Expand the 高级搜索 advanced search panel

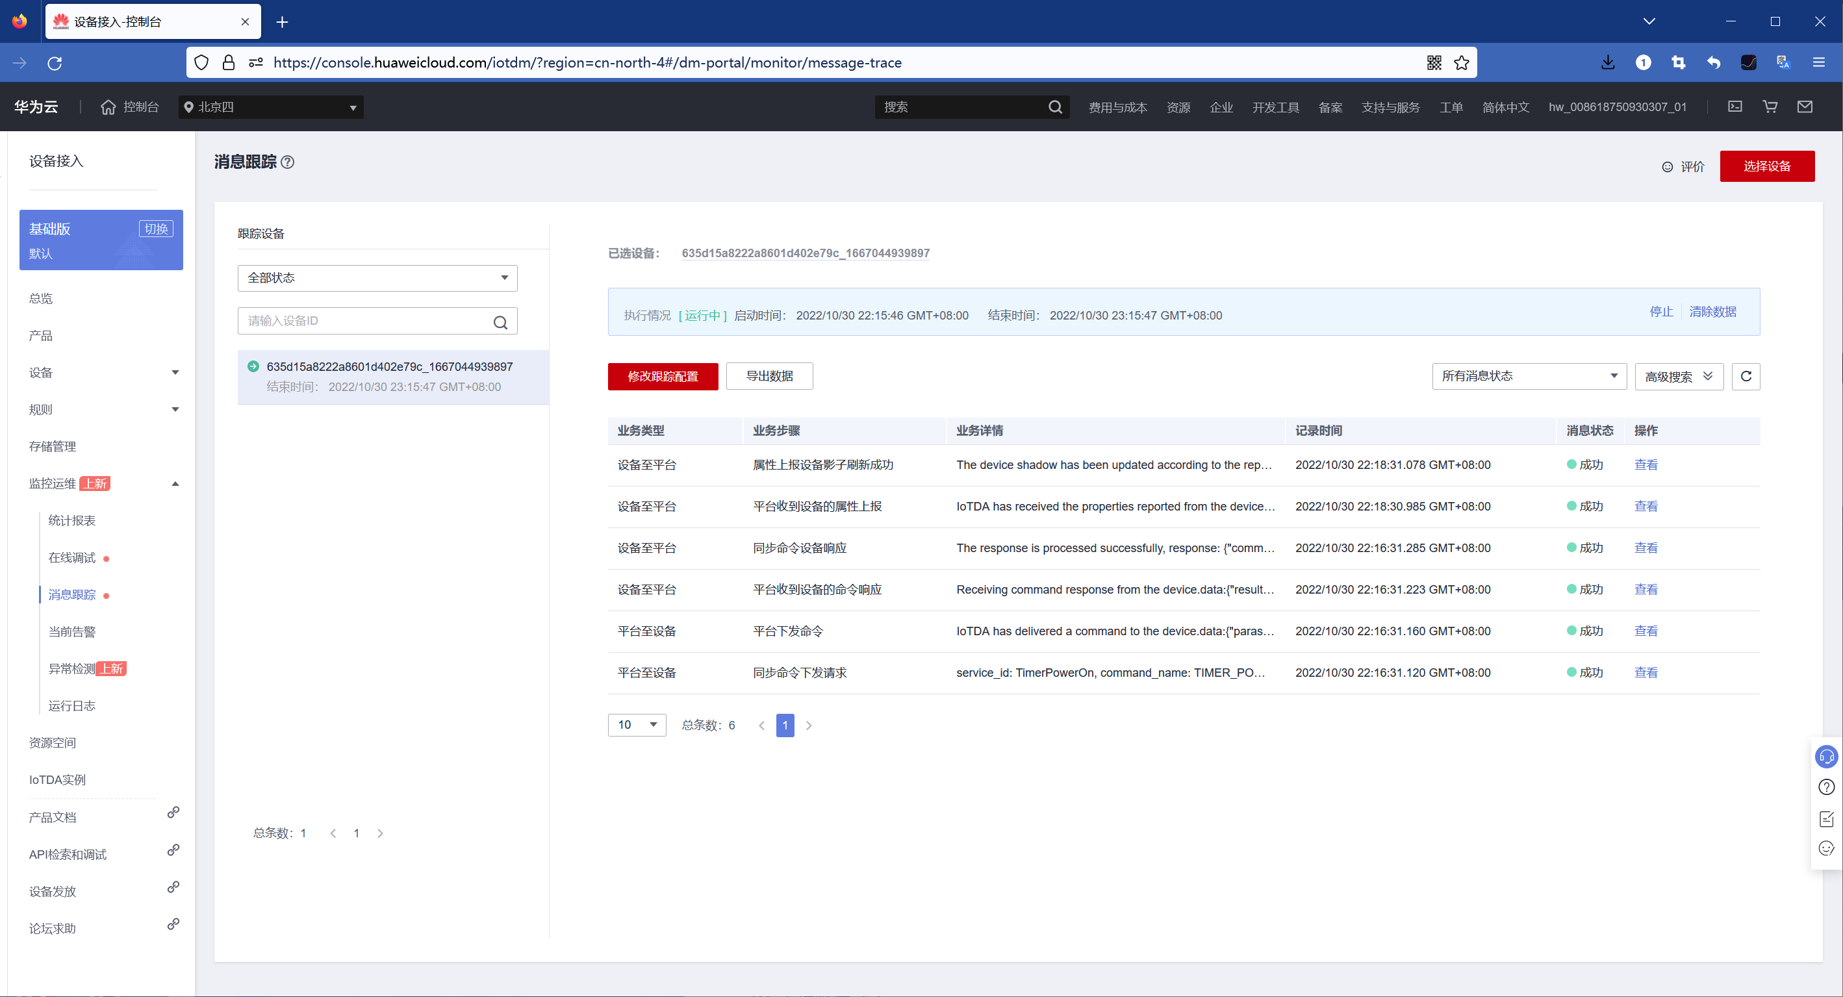[1678, 376]
